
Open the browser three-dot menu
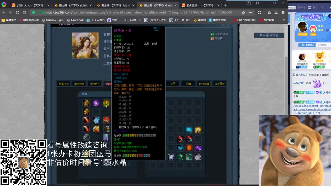250,12
